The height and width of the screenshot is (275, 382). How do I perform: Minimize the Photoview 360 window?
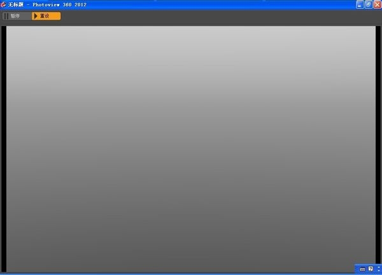360,4
